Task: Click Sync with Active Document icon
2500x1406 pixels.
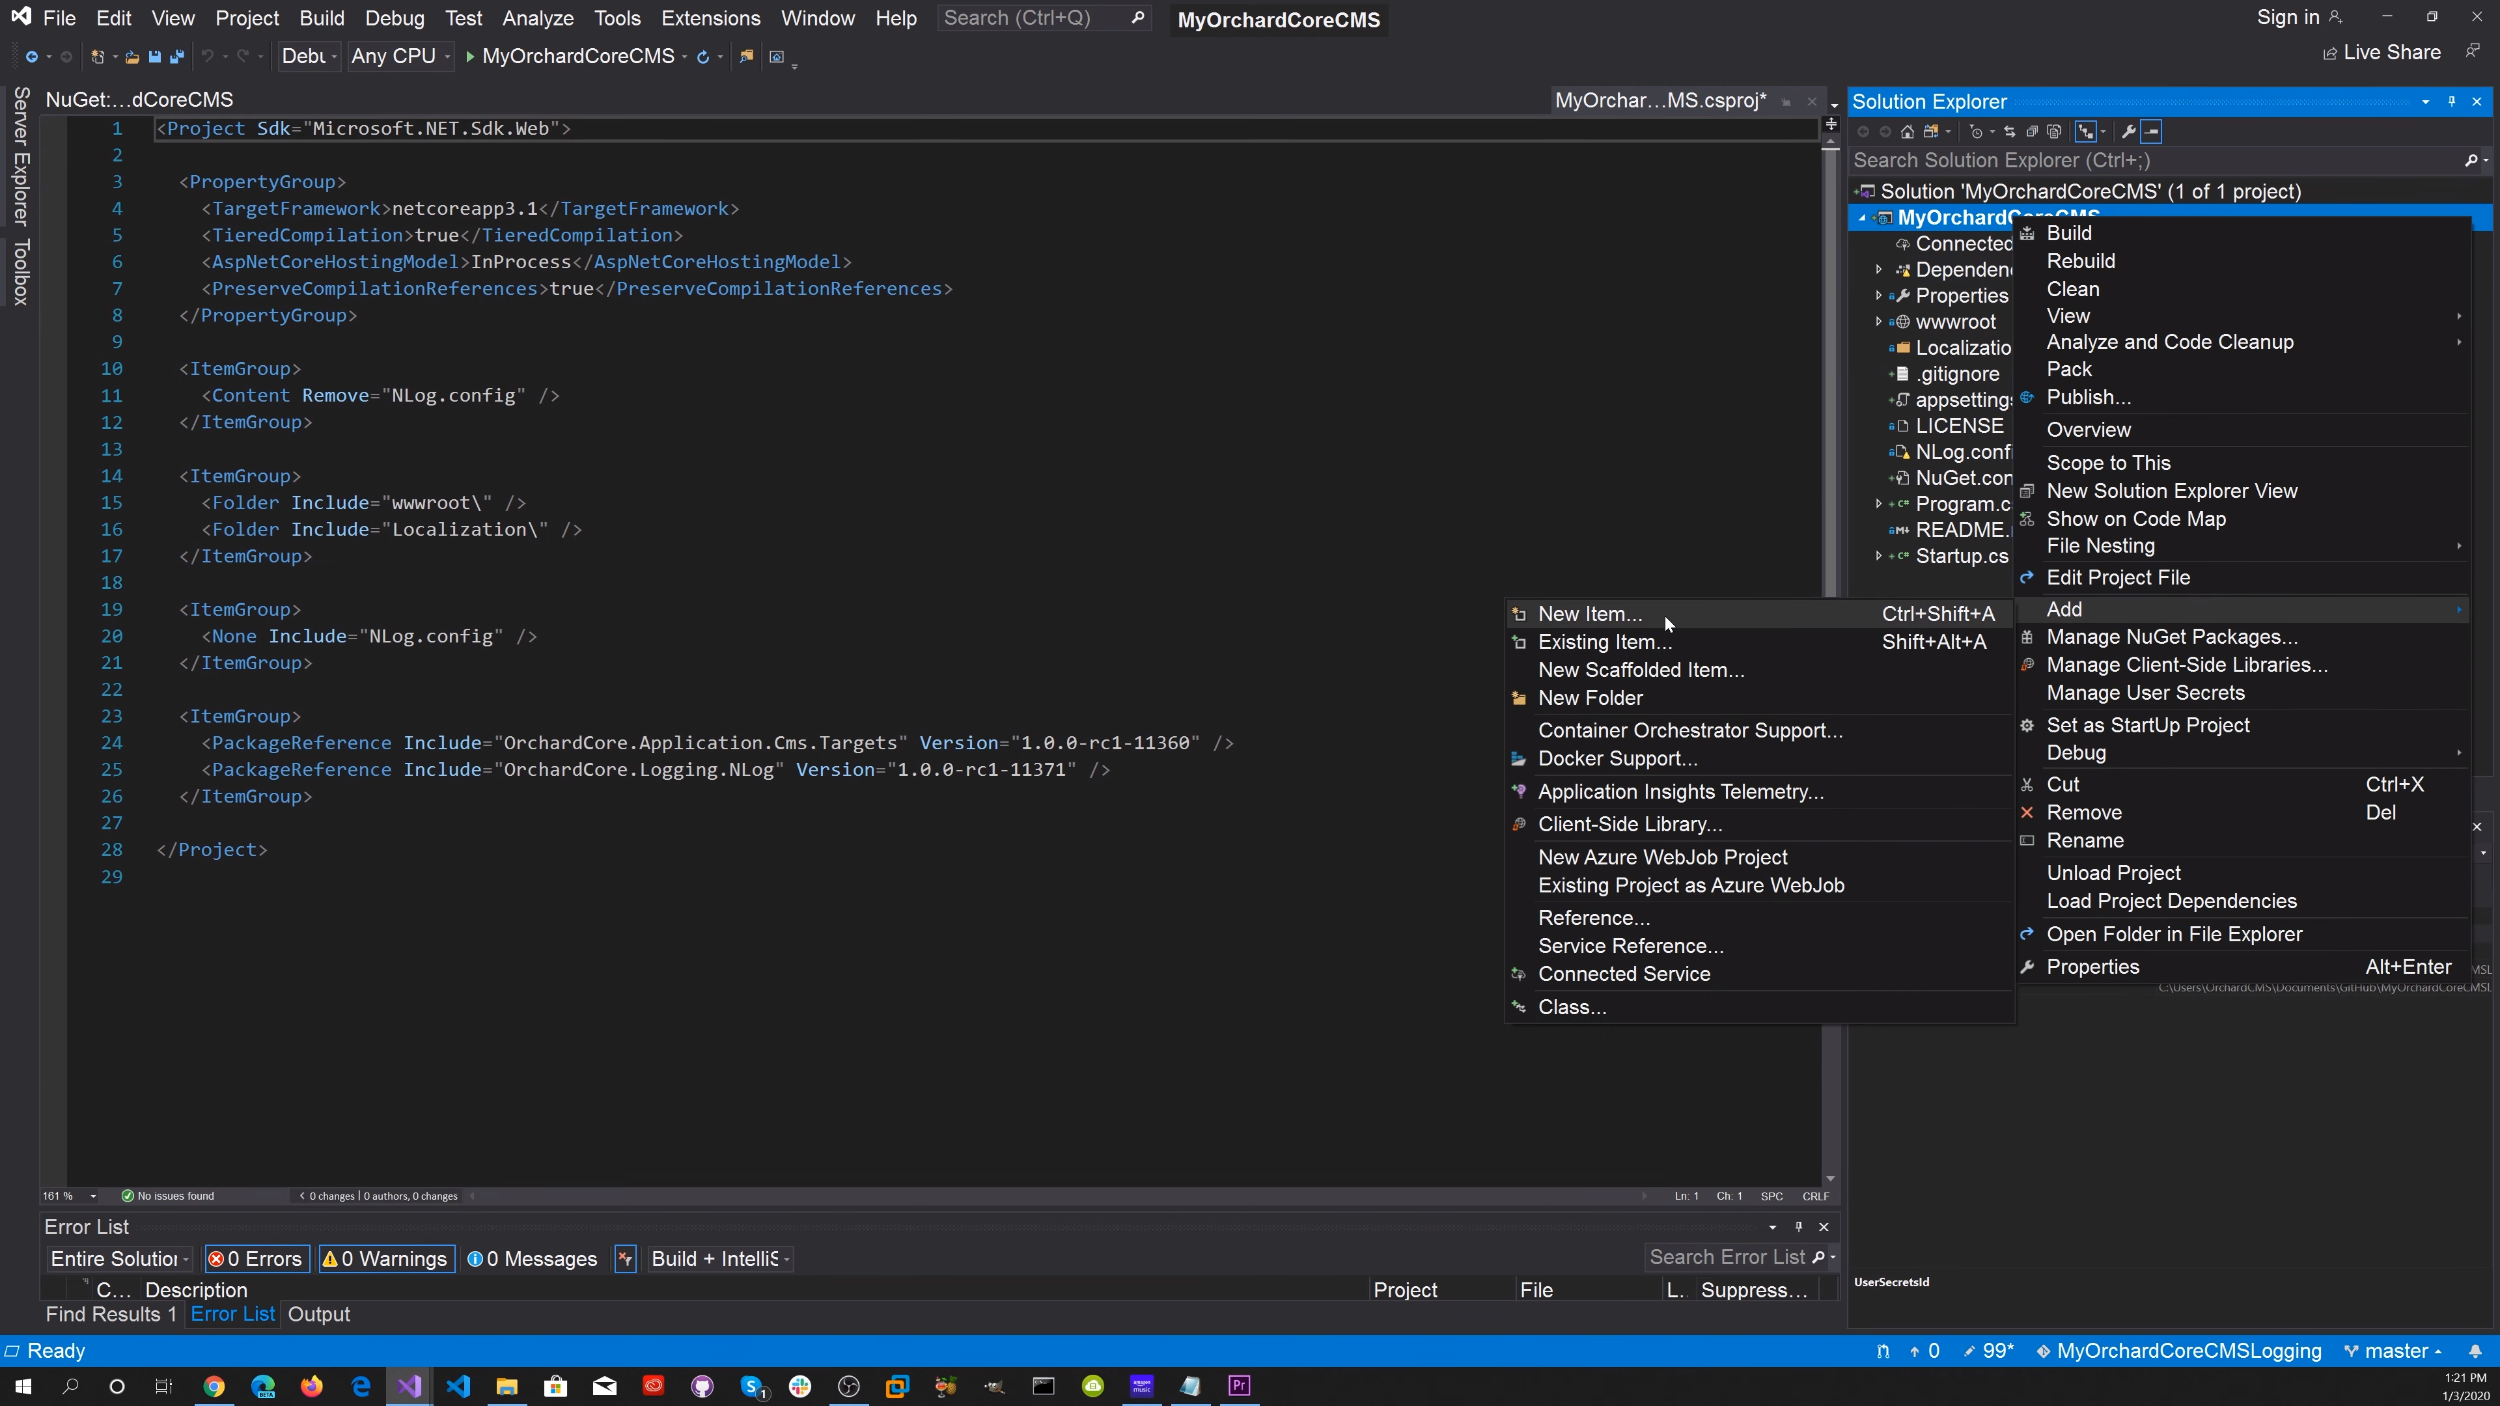Action: click(2009, 132)
